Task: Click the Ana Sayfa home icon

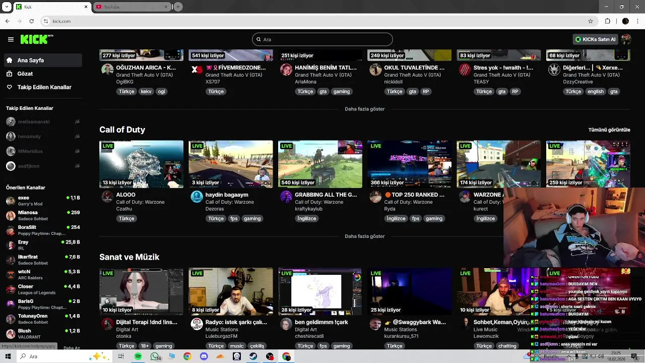Action: coord(9,60)
